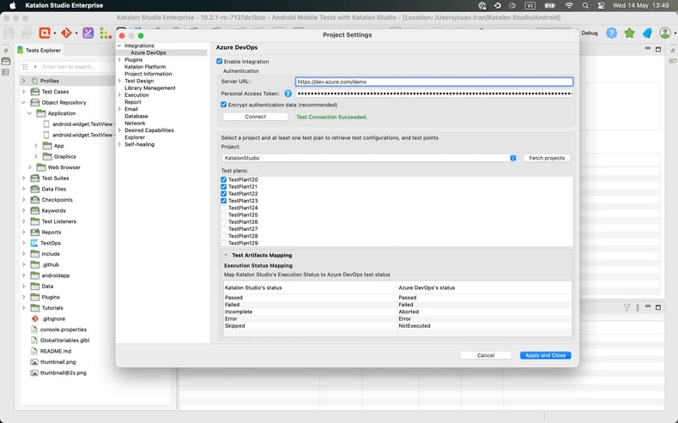
Task: Click the help icon beside Personal Access Token
Action: click(x=288, y=94)
